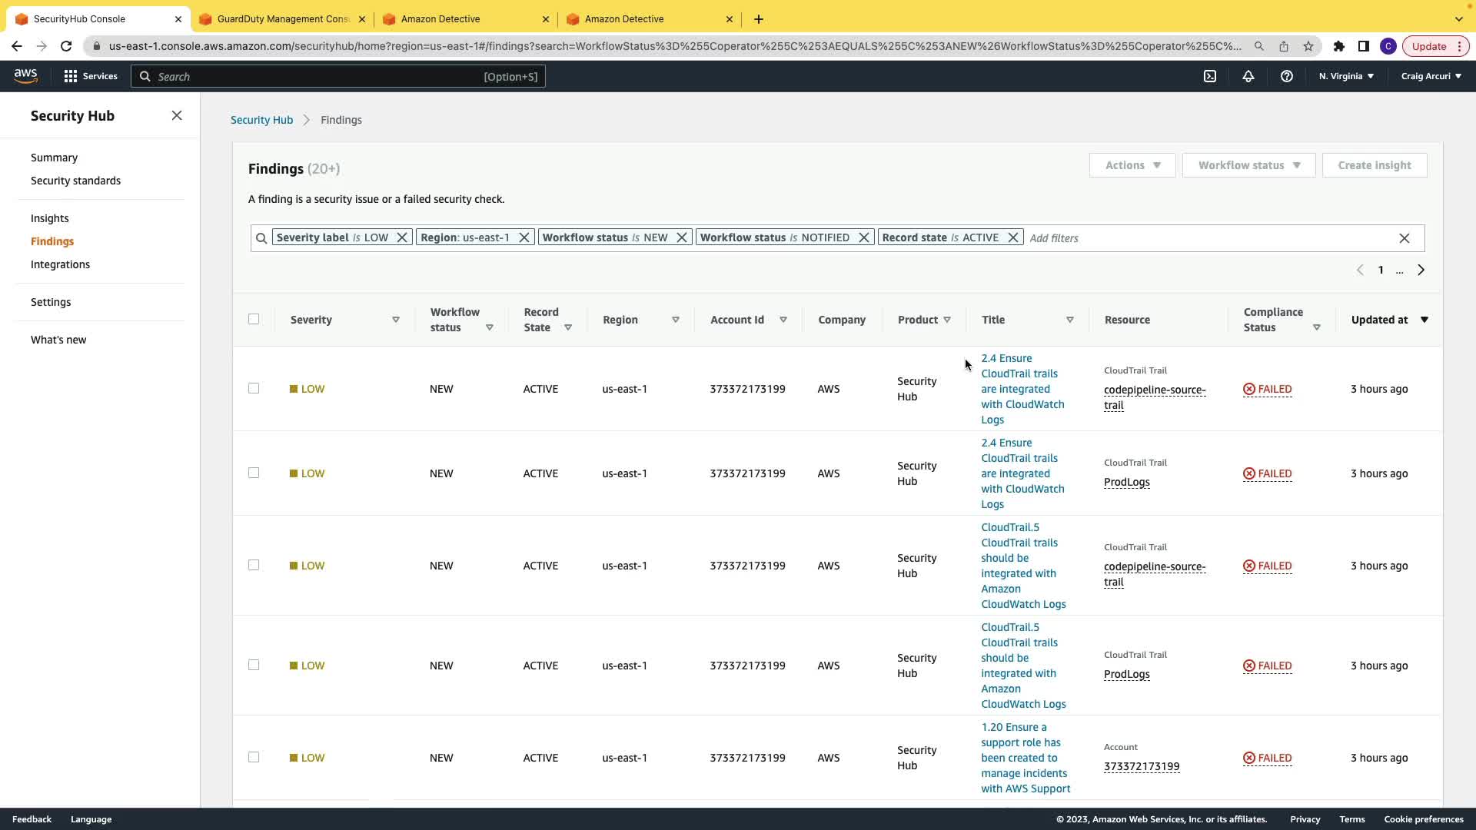Remove the Record state ACTIVE filter
Screen dimensions: 1476x830
[1013, 237]
